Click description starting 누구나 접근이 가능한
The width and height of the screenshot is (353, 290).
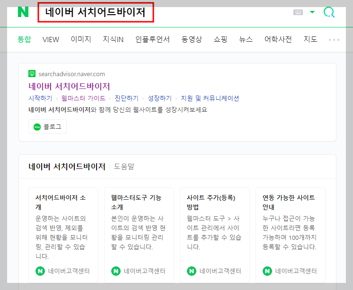point(290,233)
